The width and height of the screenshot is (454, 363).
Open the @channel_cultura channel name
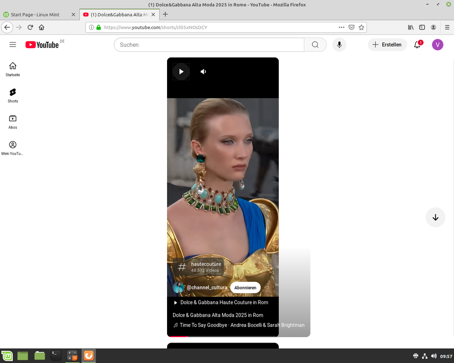(207, 287)
